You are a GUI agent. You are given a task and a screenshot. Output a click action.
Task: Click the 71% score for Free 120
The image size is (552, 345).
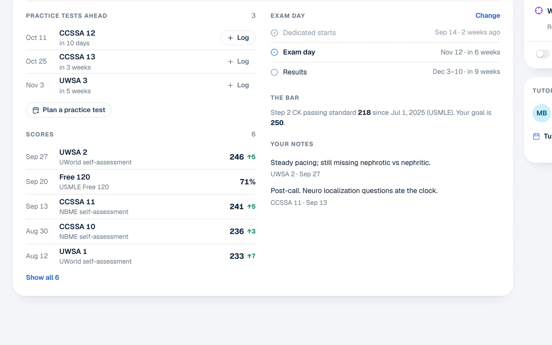(x=247, y=182)
